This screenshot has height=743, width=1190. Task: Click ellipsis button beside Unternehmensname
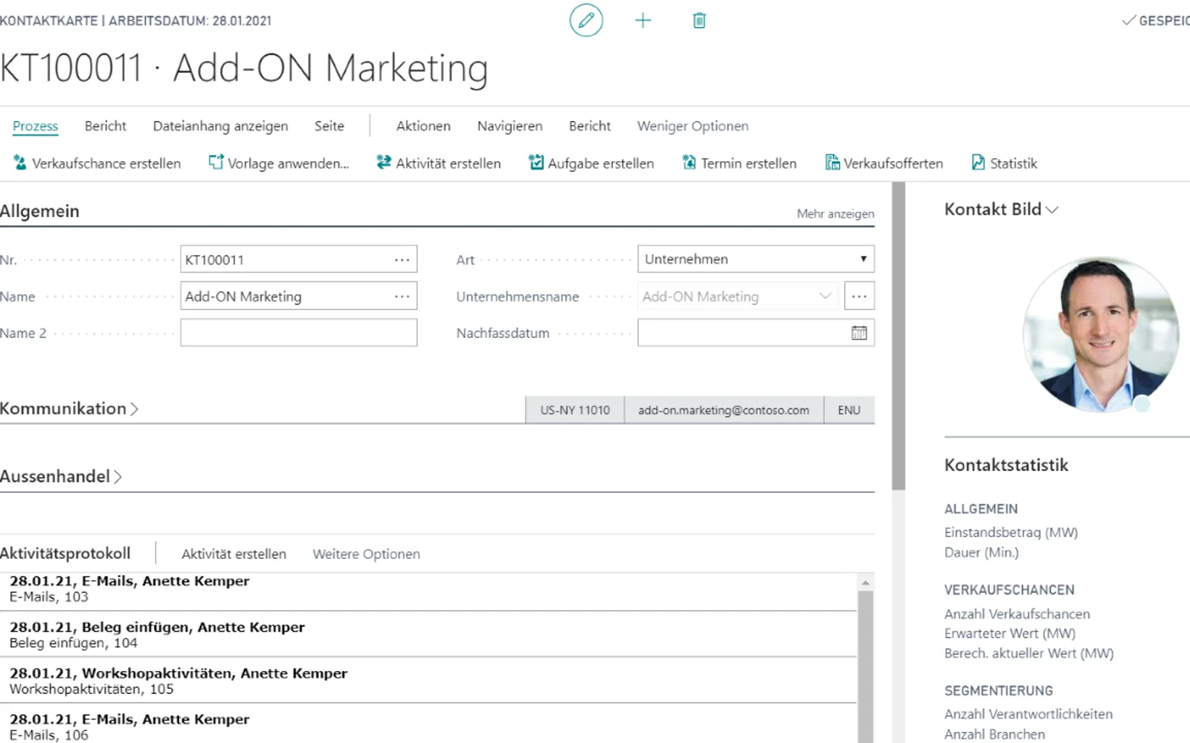coord(859,296)
